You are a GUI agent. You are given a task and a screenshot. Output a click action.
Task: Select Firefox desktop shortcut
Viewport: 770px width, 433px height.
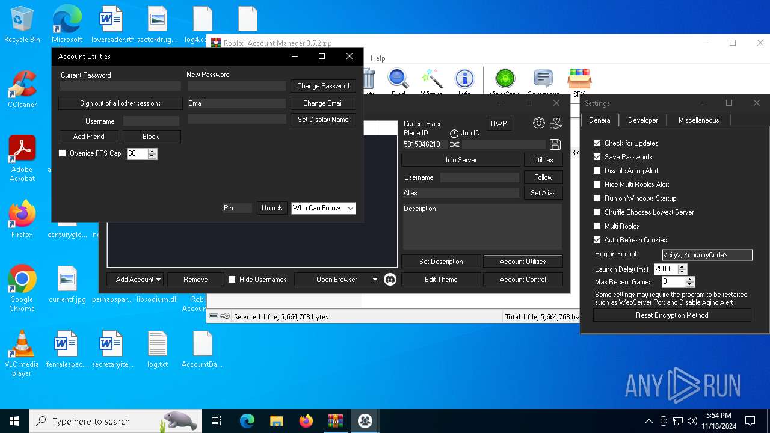pyautogui.click(x=22, y=220)
